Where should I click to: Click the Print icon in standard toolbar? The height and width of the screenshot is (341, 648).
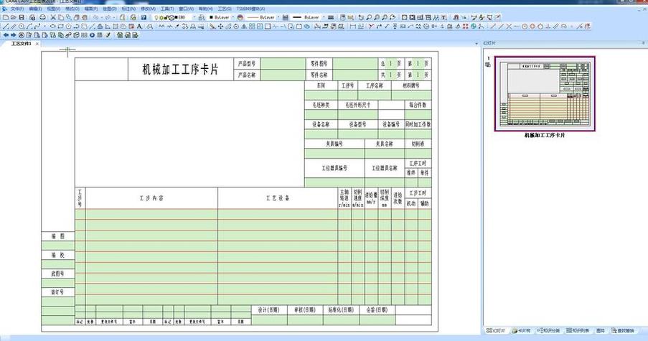(42, 17)
